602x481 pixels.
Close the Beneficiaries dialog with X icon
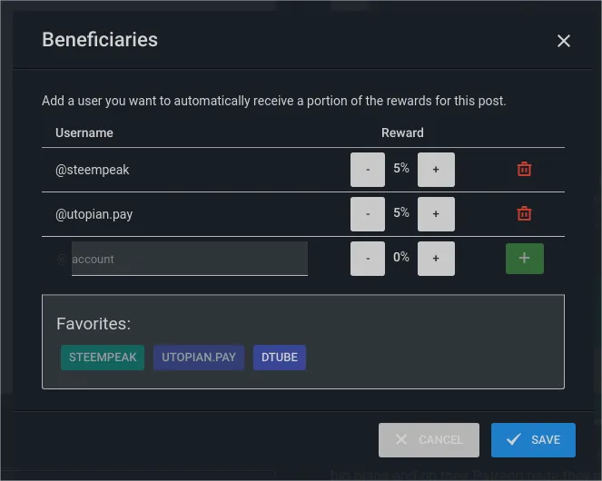pyautogui.click(x=564, y=41)
